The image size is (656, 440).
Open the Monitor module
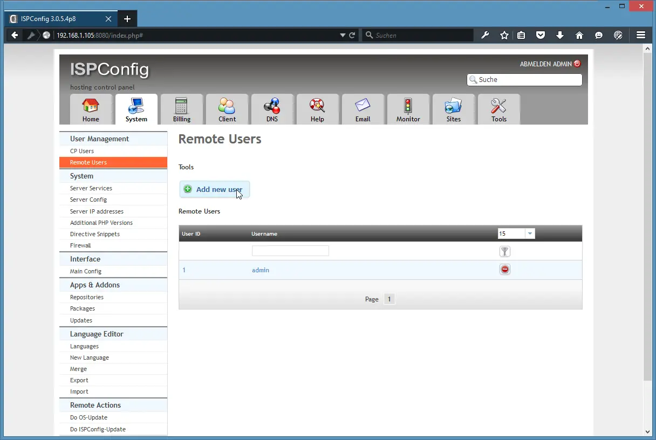point(408,109)
